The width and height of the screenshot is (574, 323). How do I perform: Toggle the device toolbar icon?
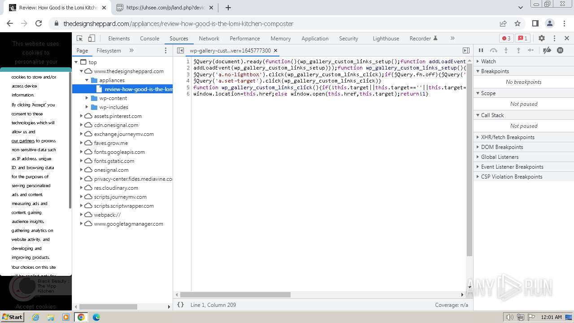(91, 39)
